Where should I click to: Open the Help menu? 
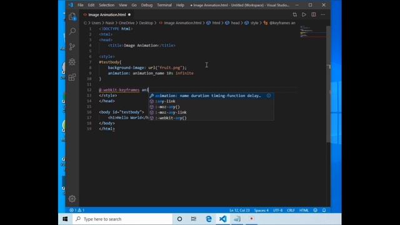[180, 5]
